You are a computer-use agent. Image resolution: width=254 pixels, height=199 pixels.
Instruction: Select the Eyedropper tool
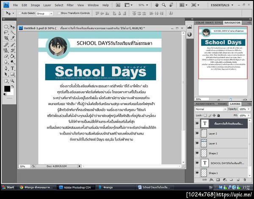pyautogui.click(x=12, y=38)
